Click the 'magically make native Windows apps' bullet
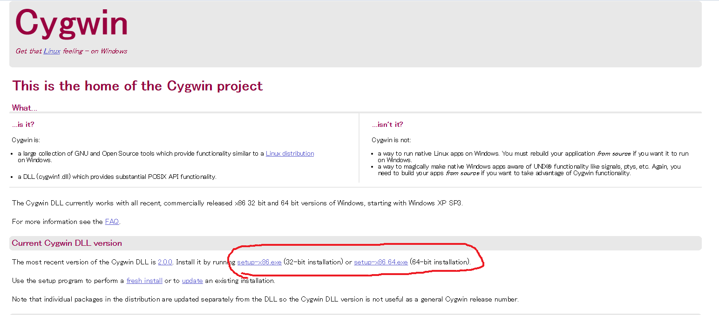This screenshot has height=315, width=719. pyautogui.click(x=529, y=170)
